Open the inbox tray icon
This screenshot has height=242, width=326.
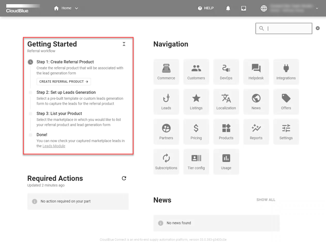243,8
